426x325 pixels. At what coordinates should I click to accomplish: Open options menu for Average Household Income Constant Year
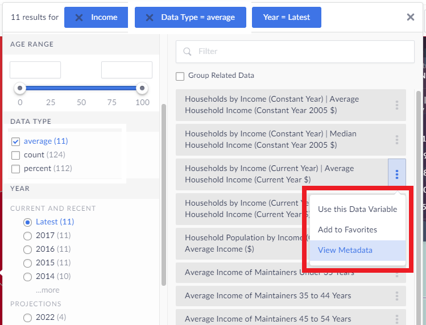pyautogui.click(x=397, y=105)
